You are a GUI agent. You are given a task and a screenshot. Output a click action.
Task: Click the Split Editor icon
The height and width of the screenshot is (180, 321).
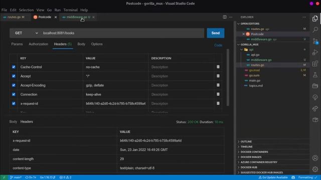pyautogui.click(x=225, y=17)
